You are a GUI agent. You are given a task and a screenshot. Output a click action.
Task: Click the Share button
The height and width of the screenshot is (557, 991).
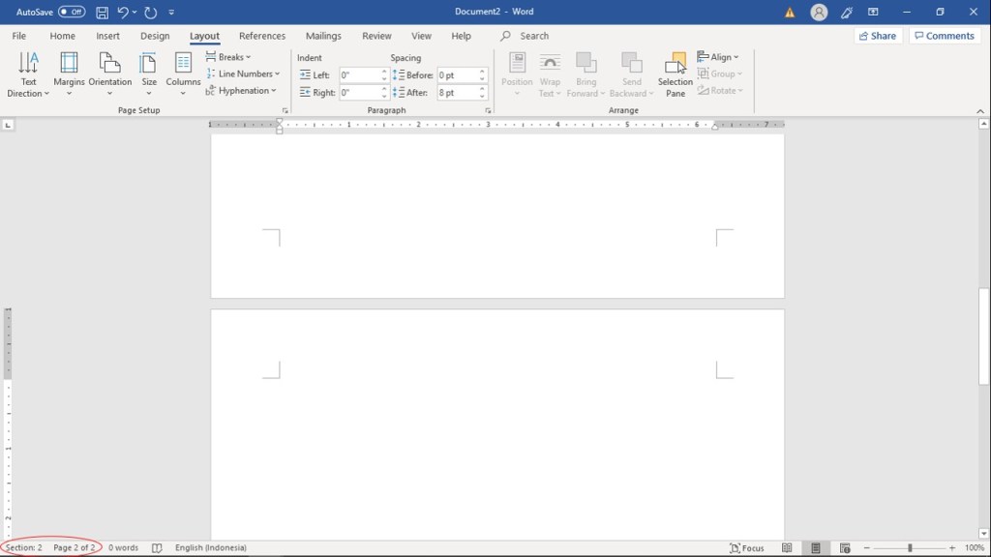(876, 36)
